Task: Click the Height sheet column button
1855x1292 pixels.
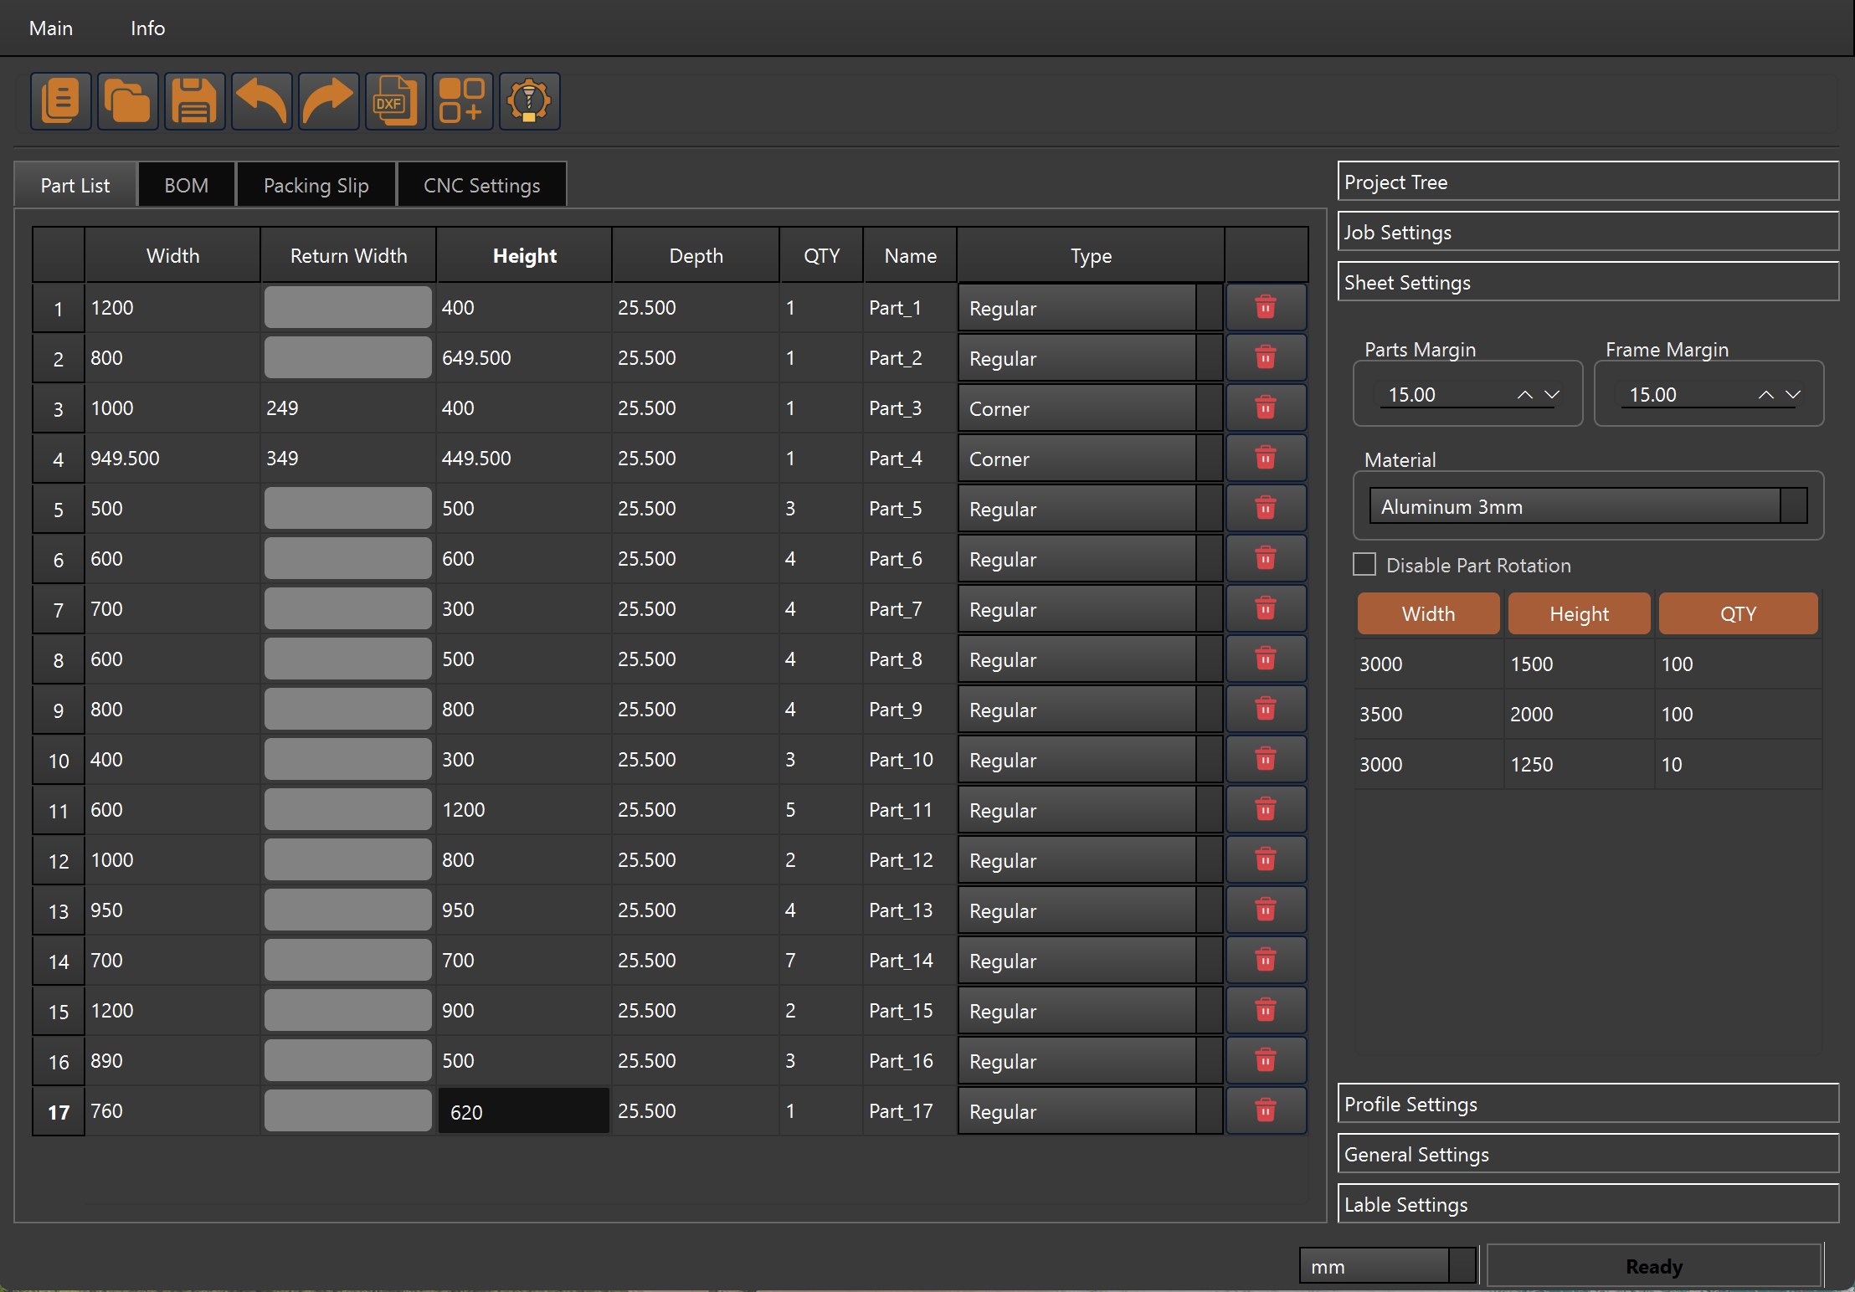Action: tap(1578, 613)
